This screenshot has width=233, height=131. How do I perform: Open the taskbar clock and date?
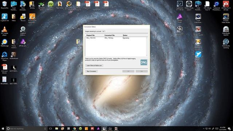pyautogui.click(x=223, y=128)
